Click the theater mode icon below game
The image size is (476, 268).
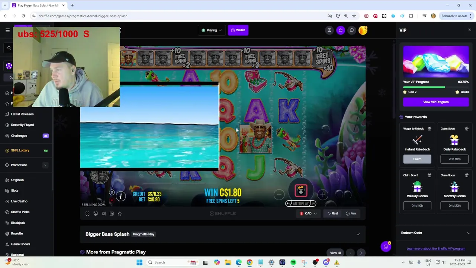tap(96, 213)
